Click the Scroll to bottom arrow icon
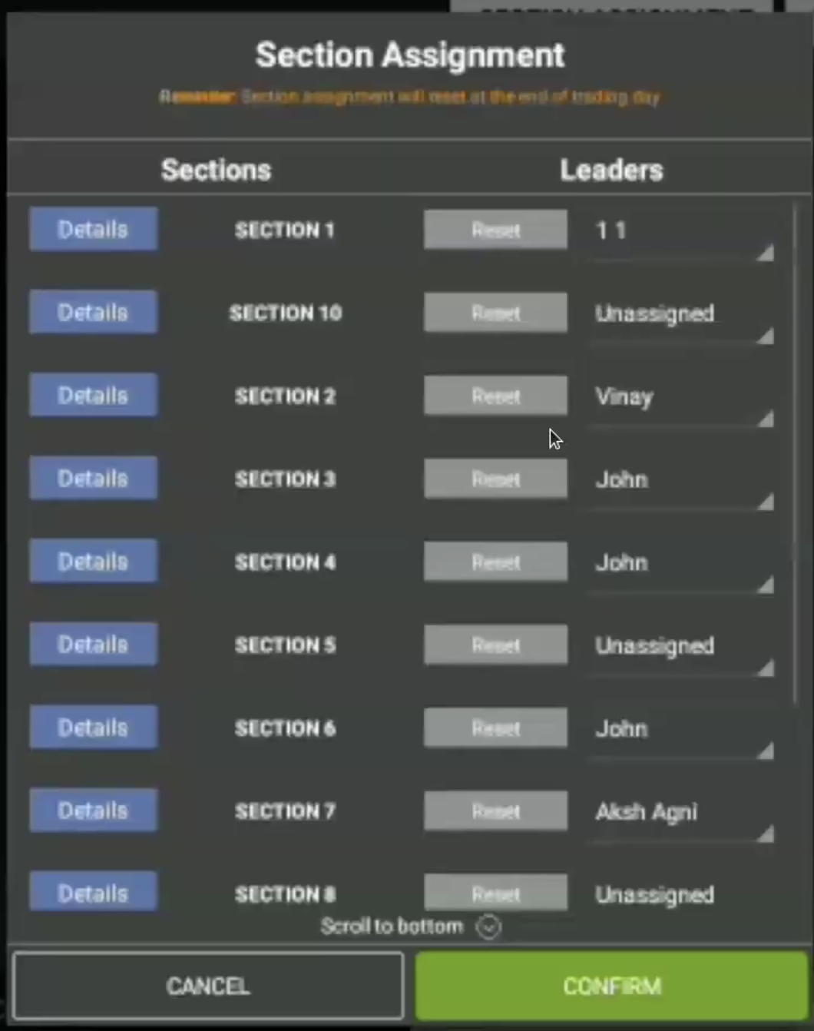This screenshot has width=814, height=1031. [x=488, y=927]
